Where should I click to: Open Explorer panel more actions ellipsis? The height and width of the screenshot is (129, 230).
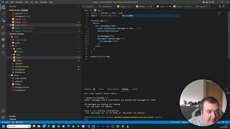pyautogui.click(x=78, y=6)
